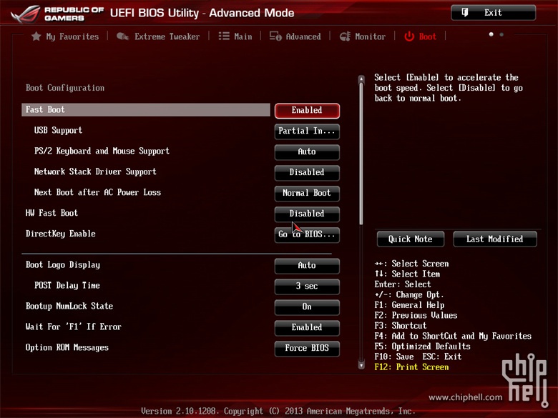This screenshot has width=558, height=418.
Task: Click the scrollbar up arrow
Action: click(x=361, y=79)
